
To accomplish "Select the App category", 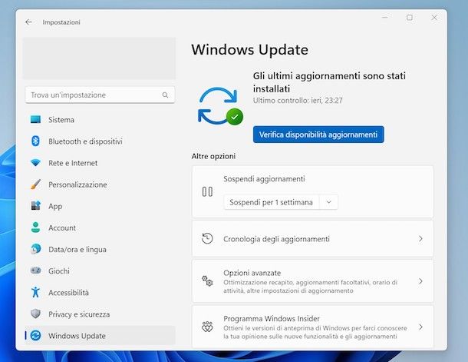I will tap(100, 206).
